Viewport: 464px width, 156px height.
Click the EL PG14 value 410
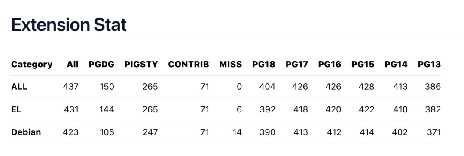pyautogui.click(x=400, y=109)
